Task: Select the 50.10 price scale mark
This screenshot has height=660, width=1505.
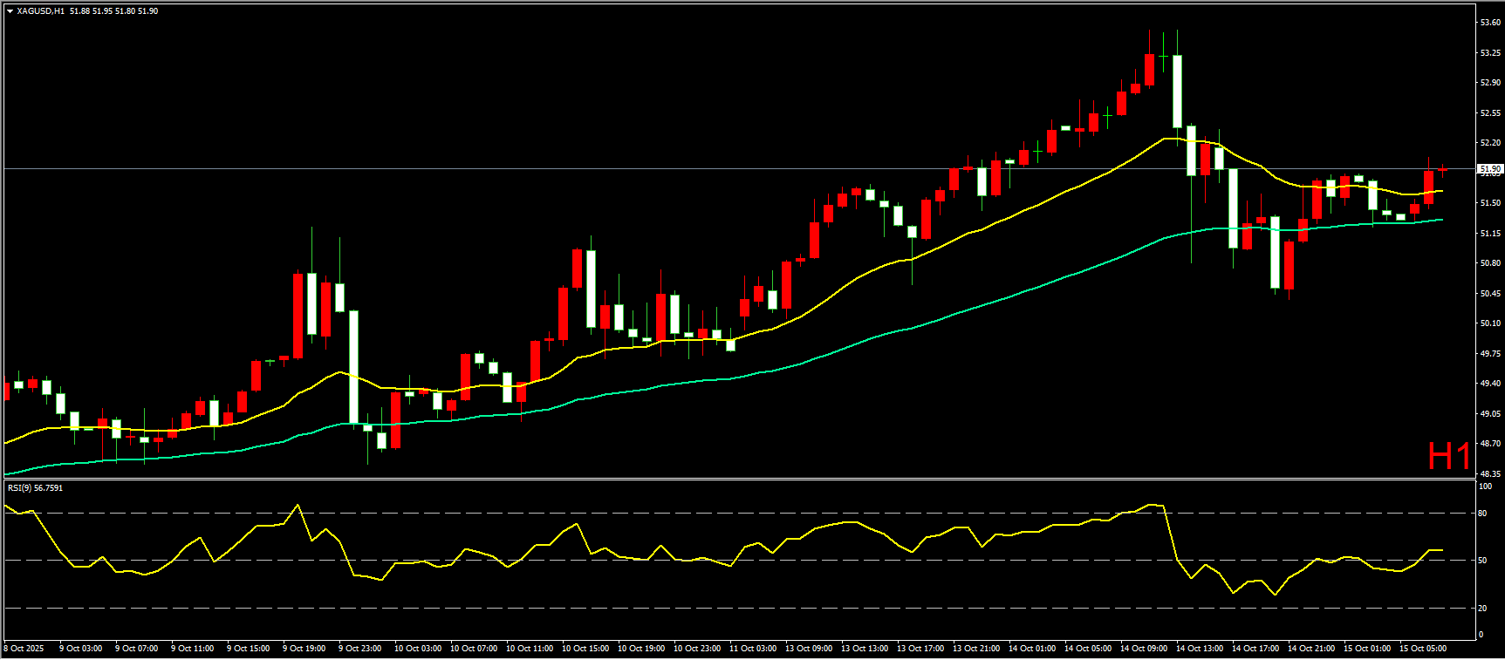Action: pyautogui.click(x=1490, y=323)
